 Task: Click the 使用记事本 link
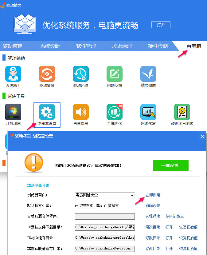pos(174,216)
